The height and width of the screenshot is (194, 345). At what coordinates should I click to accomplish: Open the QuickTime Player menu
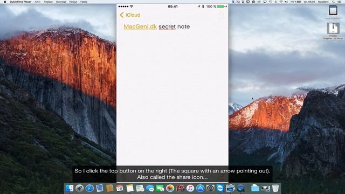[20, 2]
